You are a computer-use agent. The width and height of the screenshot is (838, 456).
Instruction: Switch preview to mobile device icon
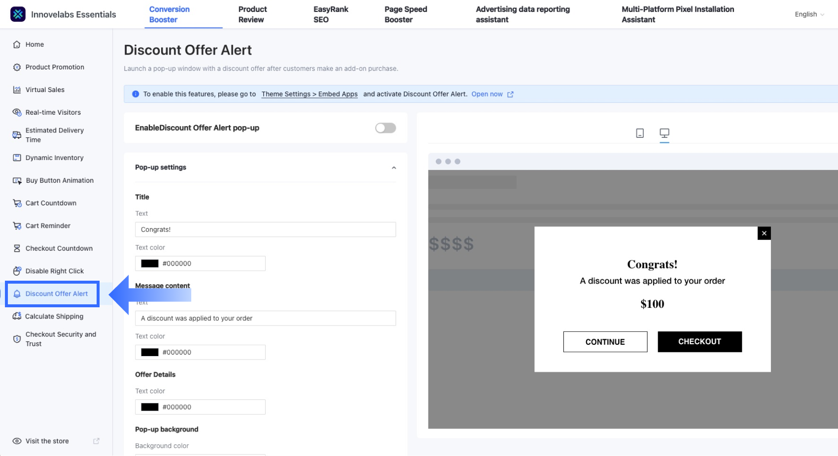(639, 133)
